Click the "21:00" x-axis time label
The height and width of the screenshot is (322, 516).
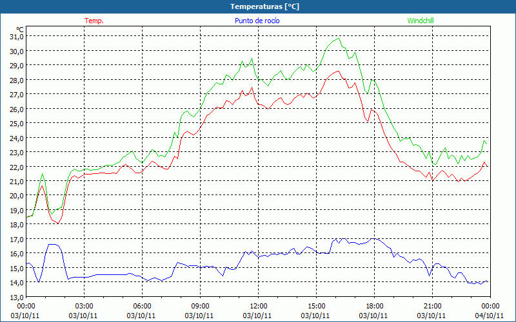pos(432,307)
